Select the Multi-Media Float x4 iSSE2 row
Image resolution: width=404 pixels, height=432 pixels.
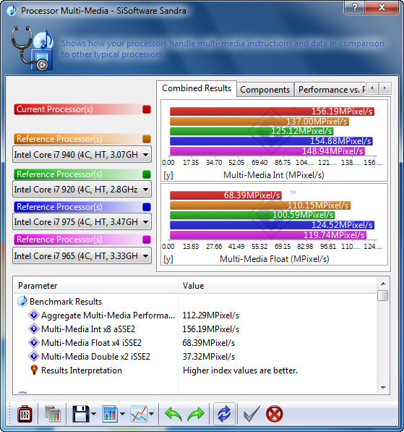coord(195,343)
